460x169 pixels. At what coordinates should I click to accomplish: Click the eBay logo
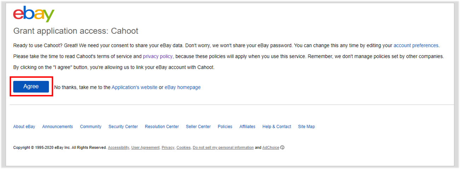pyautogui.click(x=34, y=14)
